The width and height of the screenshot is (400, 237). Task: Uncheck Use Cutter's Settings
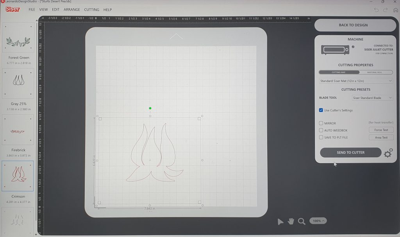tap(321, 110)
